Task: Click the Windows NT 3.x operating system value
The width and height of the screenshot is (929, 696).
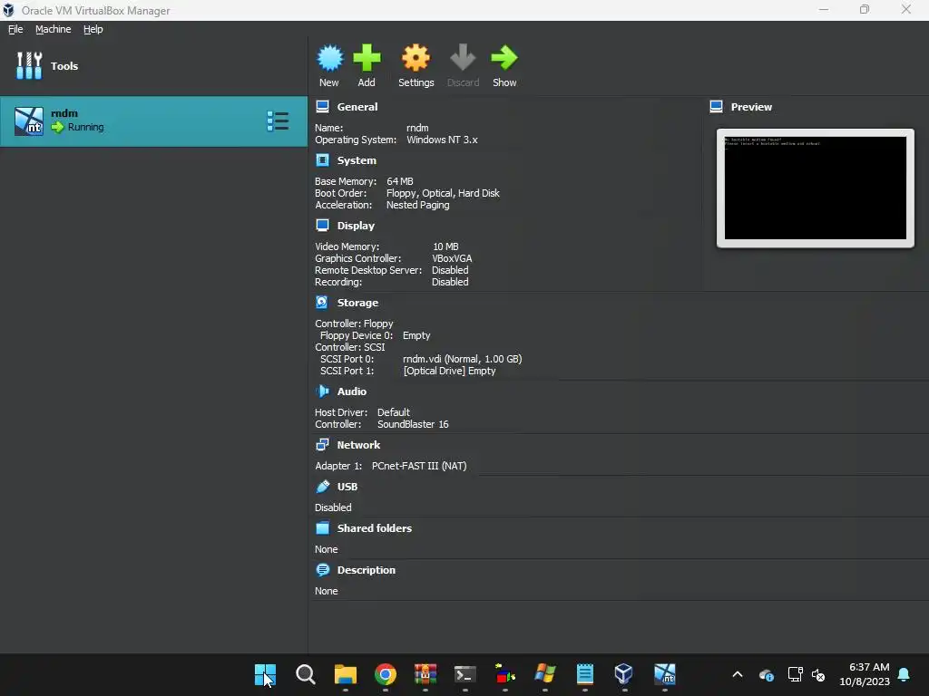Action: [x=442, y=140]
